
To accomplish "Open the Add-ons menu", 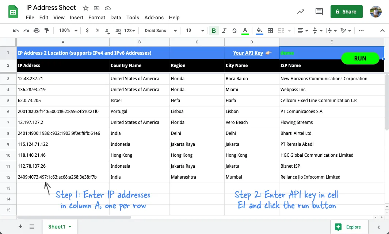I will pos(154,17).
